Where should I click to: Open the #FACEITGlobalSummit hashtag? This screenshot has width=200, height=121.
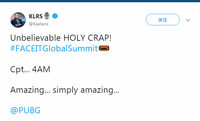coord(54,48)
